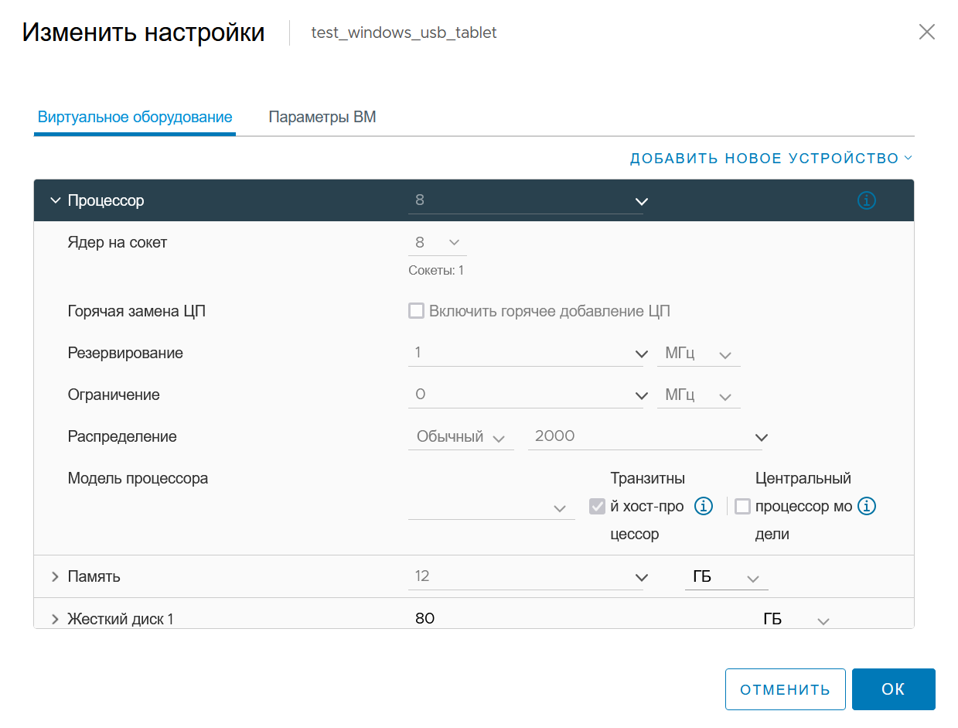Click the Сокеты: 1 text
The image size is (958, 728).
pyautogui.click(x=436, y=271)
